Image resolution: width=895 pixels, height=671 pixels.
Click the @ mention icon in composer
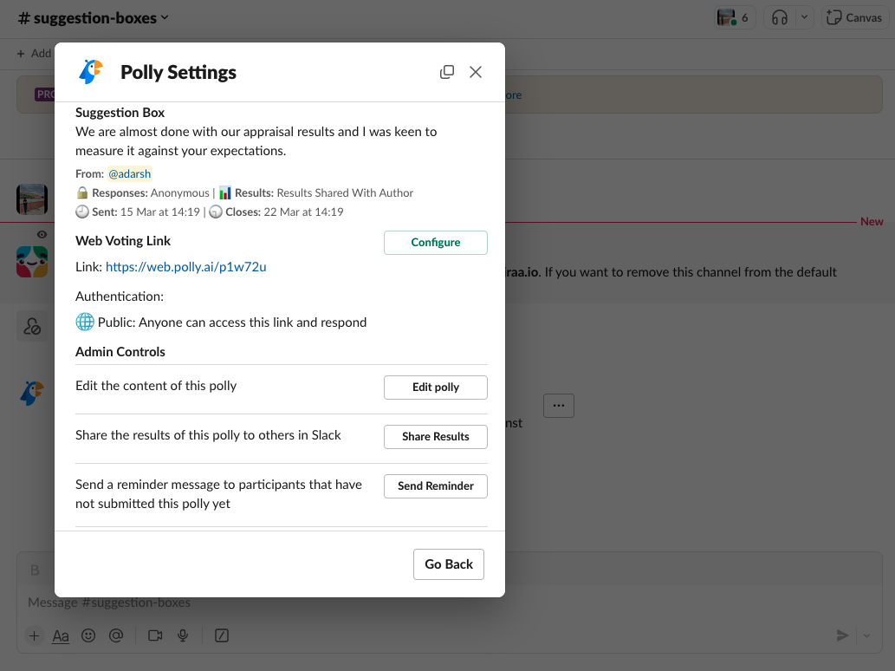click(116, 635)
